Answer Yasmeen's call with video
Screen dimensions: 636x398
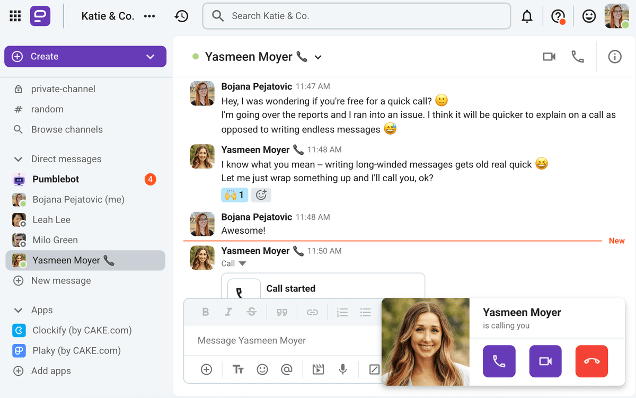[545, 361]
